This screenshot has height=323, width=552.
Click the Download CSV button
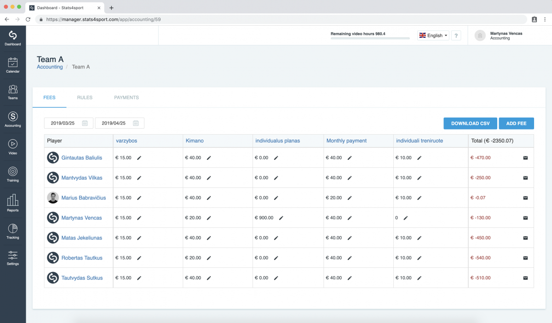click(470, 123)
